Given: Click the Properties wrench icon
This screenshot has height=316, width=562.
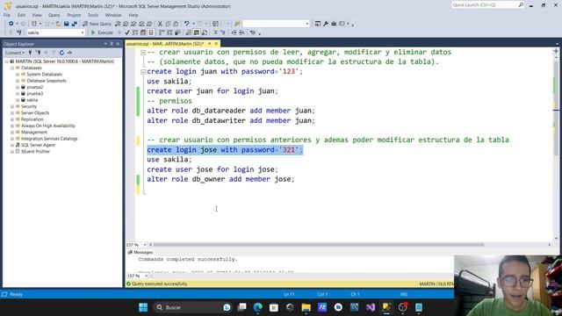Looking at the screenshot, I should (326, 24).
